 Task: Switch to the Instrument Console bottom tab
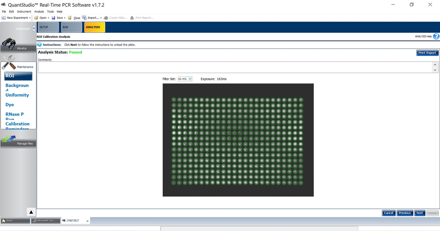coord(46,221)
